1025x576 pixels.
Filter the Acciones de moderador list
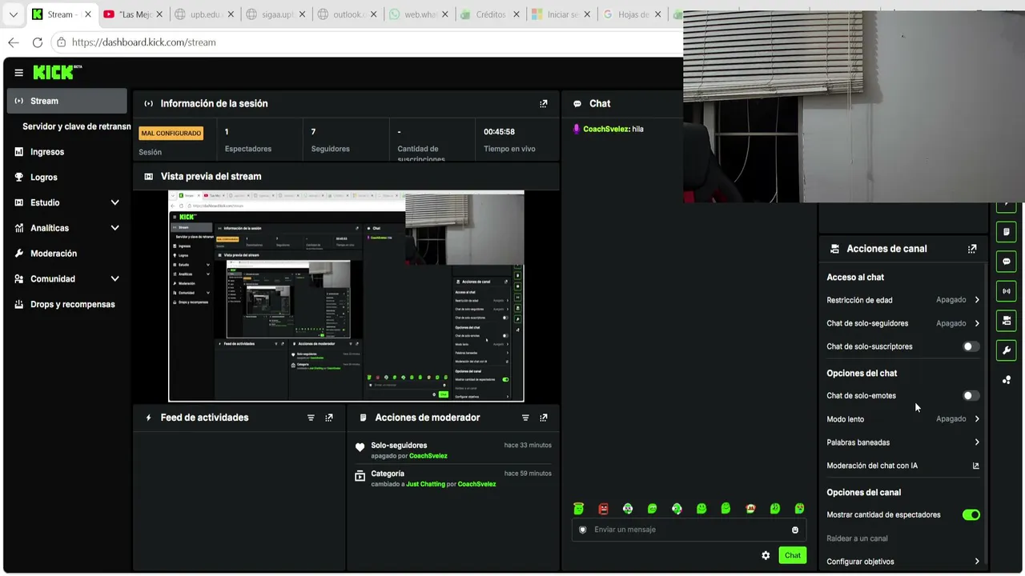(525, 418)
